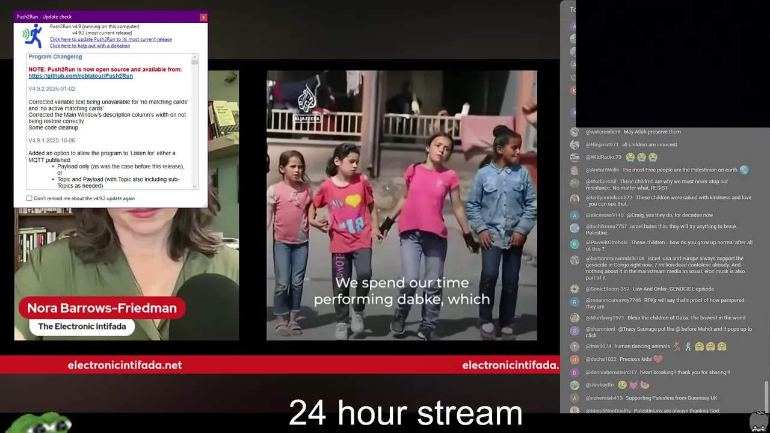Click @SonicBloom-357's avatar in chat
The height and width of the screenshot is (433, 770).
pyautogui.click(x=574, y=289)
